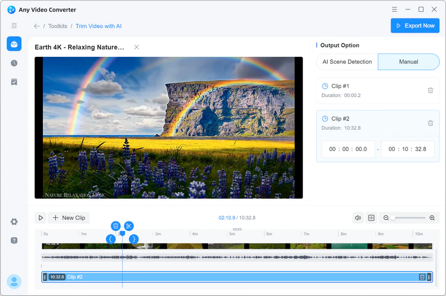Screen dimensions: 446x296
Task: Click the left trim handle of Clip #2
Action: pyautogui.click(x=45, y=277)
